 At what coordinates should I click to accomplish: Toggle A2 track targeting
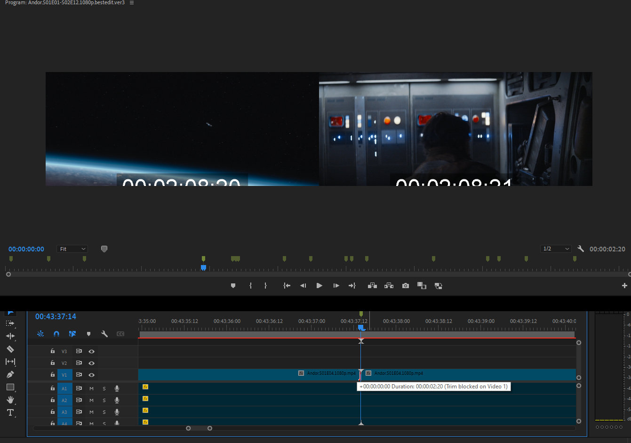[64, 400]
